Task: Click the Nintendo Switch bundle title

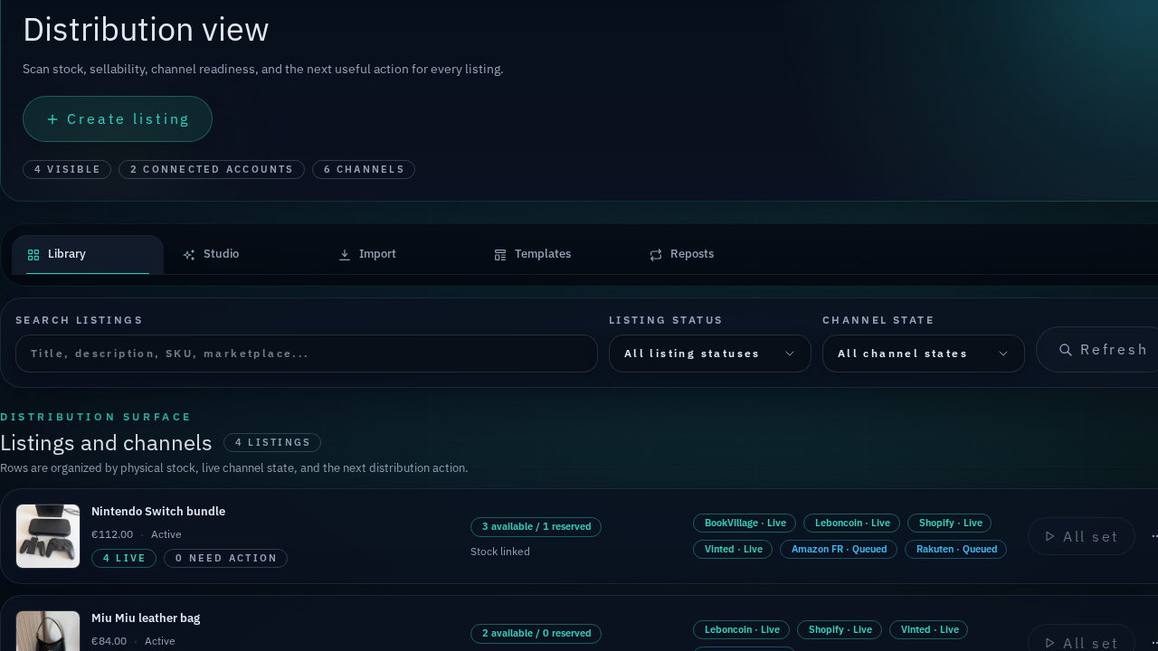Action: pos(158,512)
